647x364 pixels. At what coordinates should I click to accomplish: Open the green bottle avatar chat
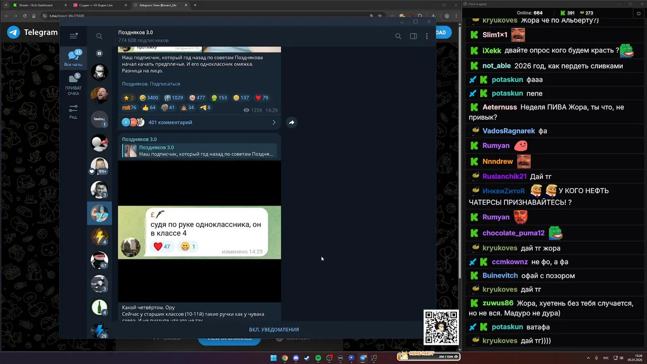pos(99,307)
